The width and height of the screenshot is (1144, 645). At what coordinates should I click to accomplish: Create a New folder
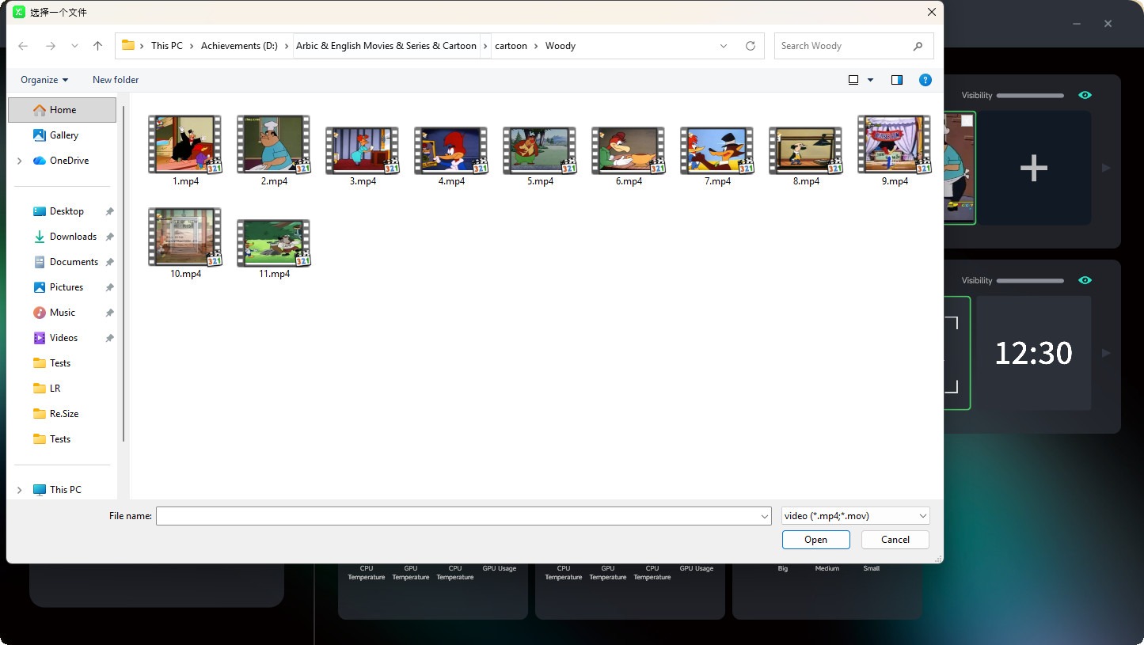tap(116, 80)
